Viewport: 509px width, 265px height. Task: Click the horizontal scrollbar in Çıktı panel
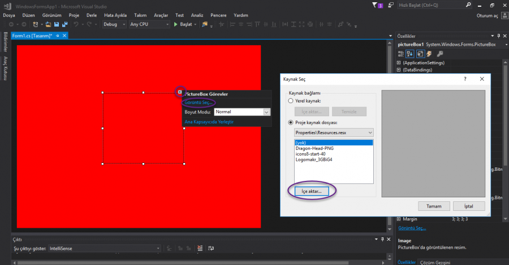(x=183, y=263)
